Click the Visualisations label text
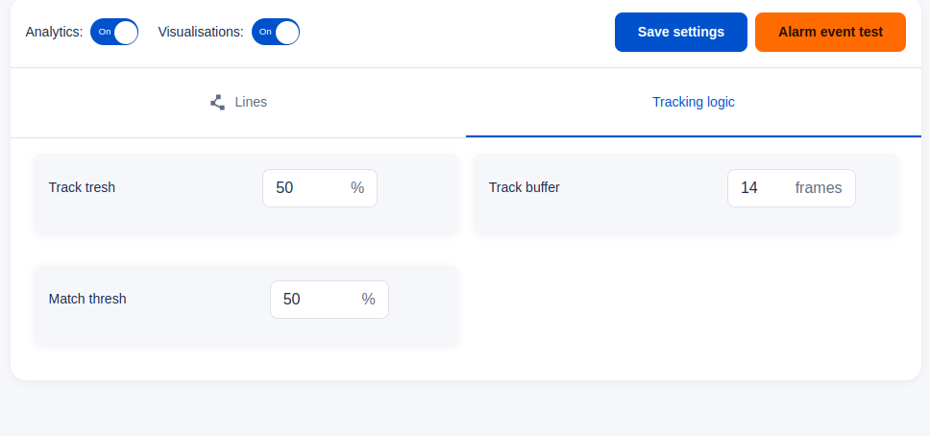 pyautogui.click(x=201, y=32)
